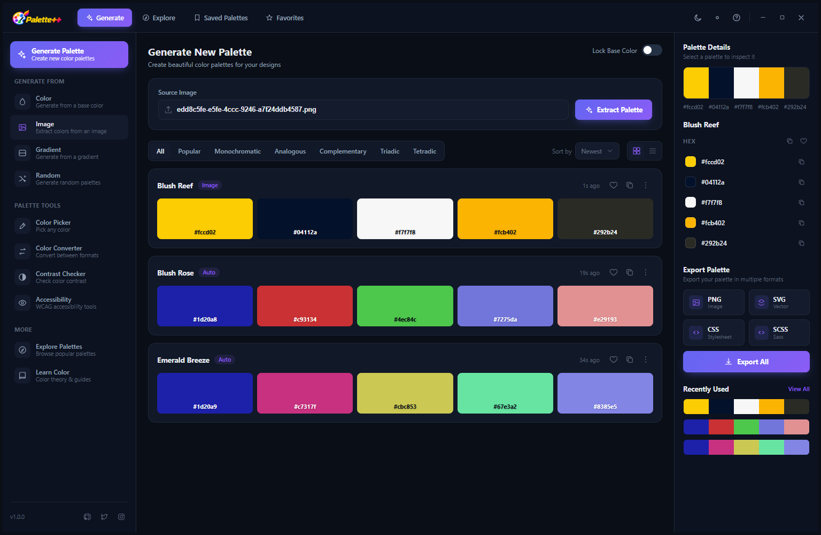
Task: Favorite the Blush Rose palette
Action: [x=614, y=272]
